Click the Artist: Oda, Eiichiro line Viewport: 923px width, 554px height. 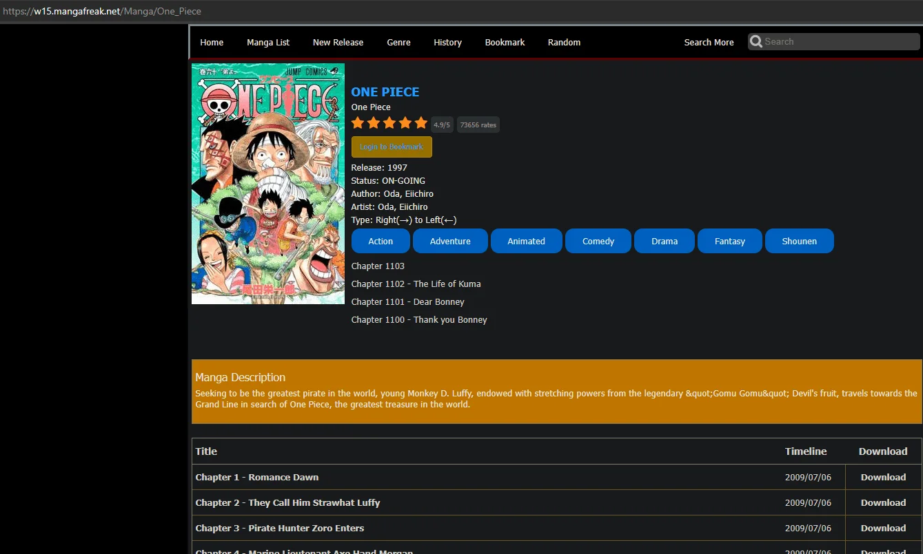[x=389, y=207]
